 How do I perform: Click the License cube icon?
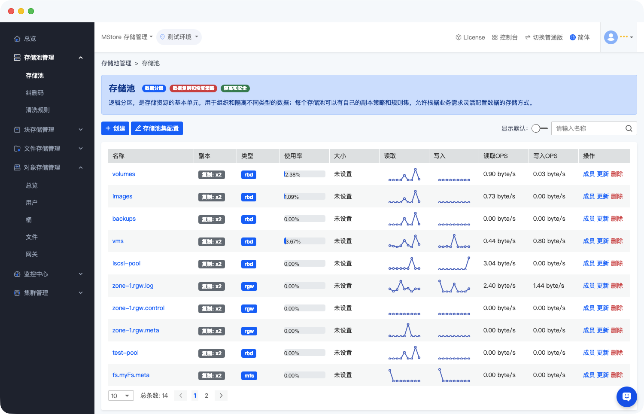(458, 37)
